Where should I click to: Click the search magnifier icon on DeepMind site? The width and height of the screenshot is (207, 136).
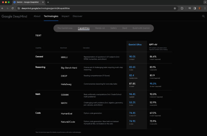[203, 16]
